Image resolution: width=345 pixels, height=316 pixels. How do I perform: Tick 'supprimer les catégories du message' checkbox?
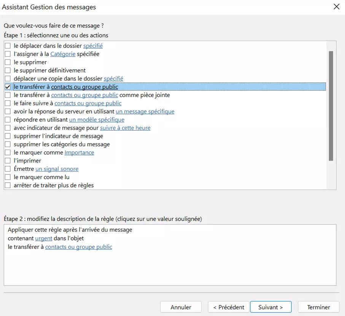coord(8,144)
